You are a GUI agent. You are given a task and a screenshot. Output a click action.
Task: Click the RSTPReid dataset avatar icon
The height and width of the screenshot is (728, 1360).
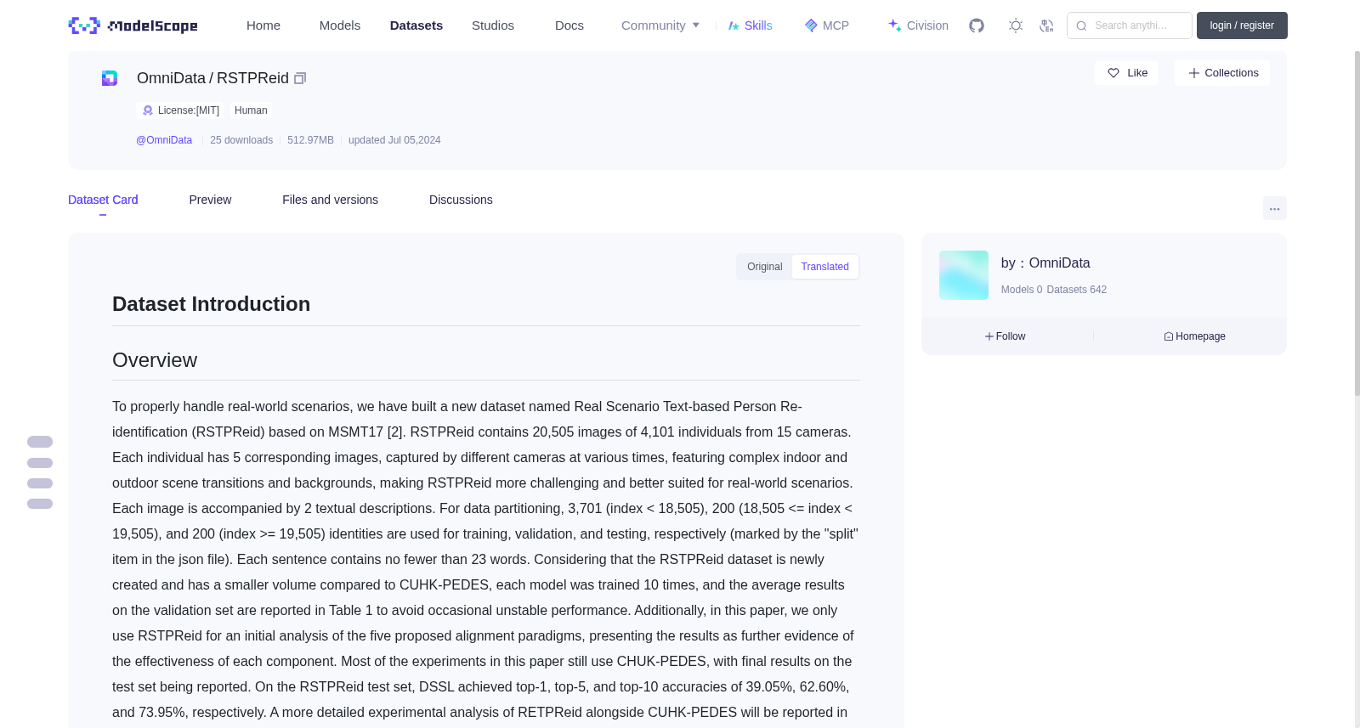click(110, 78)
